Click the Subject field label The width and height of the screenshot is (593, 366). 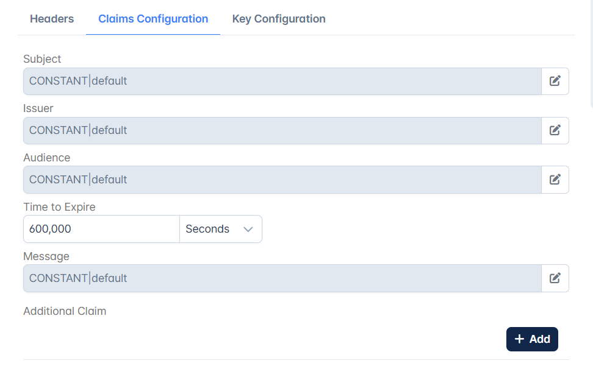point(42,59)
